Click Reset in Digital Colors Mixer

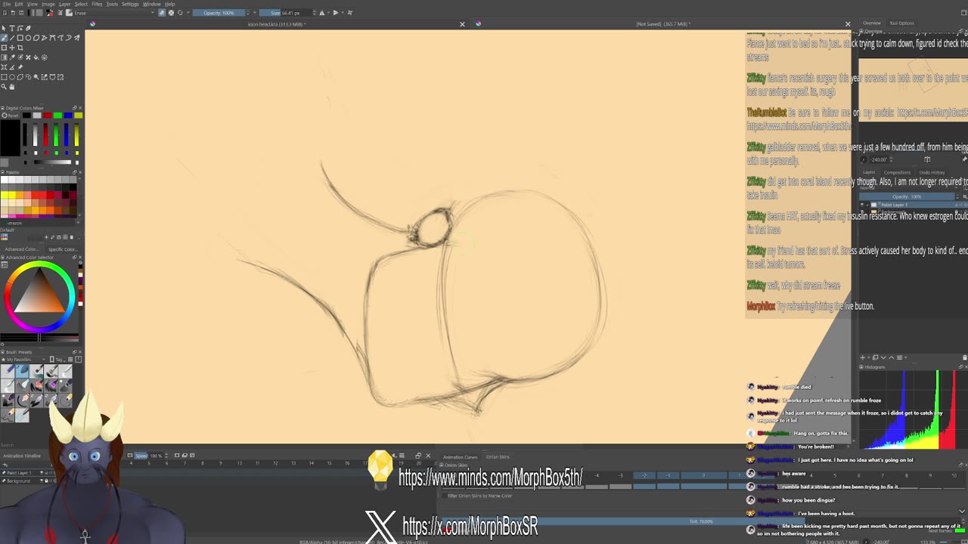point(10,116)
